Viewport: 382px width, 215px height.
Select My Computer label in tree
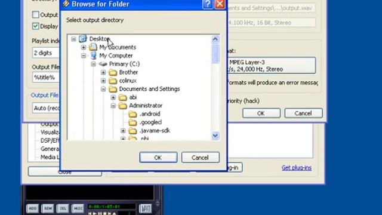pos(116,56)
